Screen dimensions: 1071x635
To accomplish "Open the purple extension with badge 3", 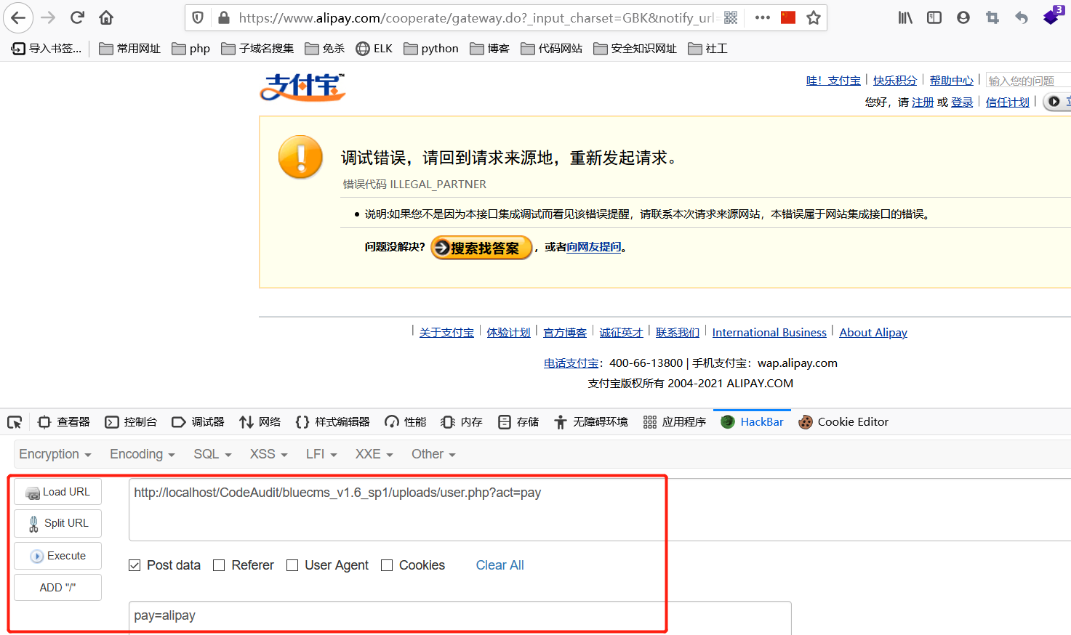I will [1053, 16].
